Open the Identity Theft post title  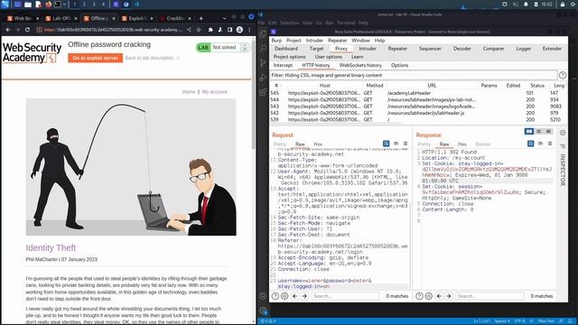(x=51, y=248)
